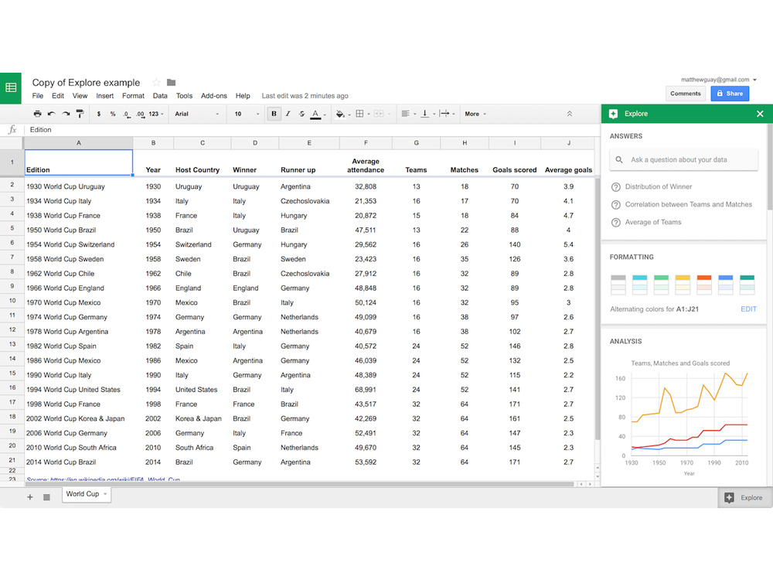Open the Arial font dropdown
Screen dimensions: 773x580
pos(196,114)
